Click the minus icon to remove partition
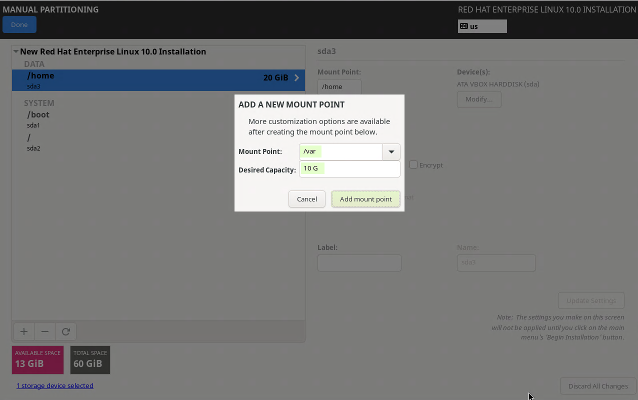This screenshot has height=400, width=638. coord(45,331)
